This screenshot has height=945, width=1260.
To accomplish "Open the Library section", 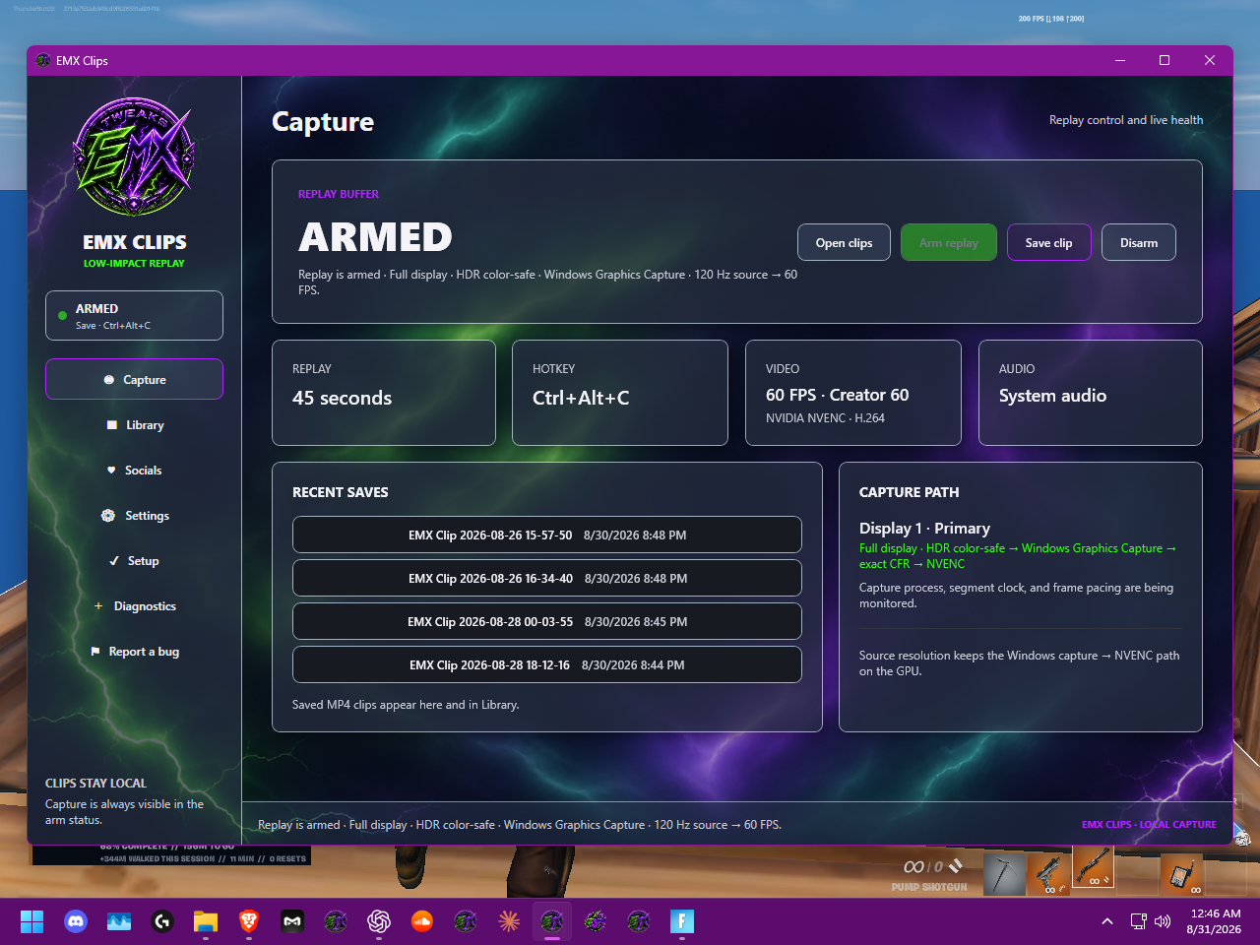I will pos(134,425).
